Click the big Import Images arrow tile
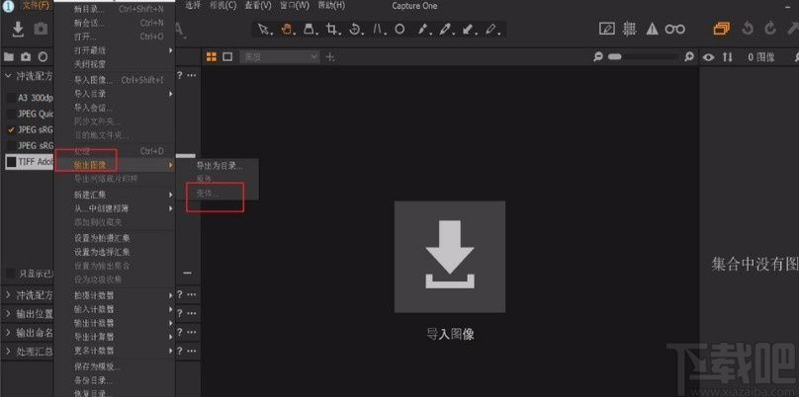 tap(450, 257)
